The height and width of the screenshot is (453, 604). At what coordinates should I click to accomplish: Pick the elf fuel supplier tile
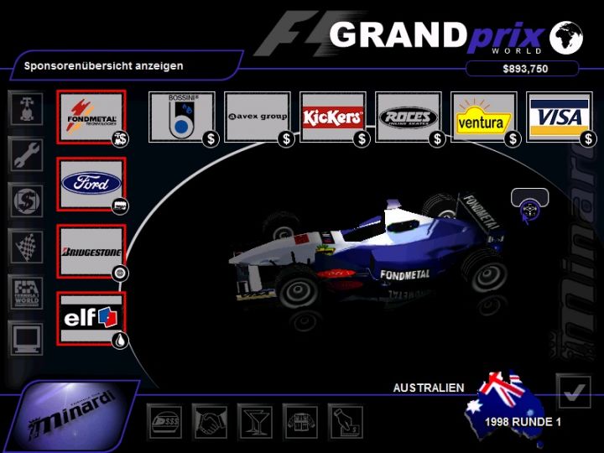(91, 318)
